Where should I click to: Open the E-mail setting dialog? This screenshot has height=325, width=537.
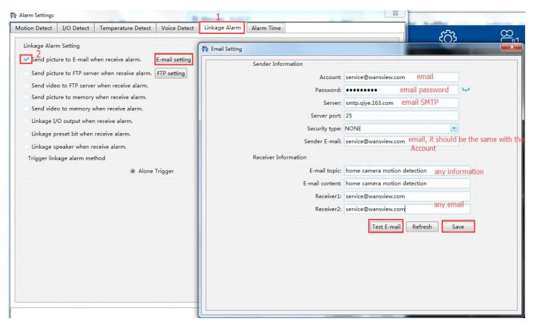pyautogui.click(x=173, y=60)
